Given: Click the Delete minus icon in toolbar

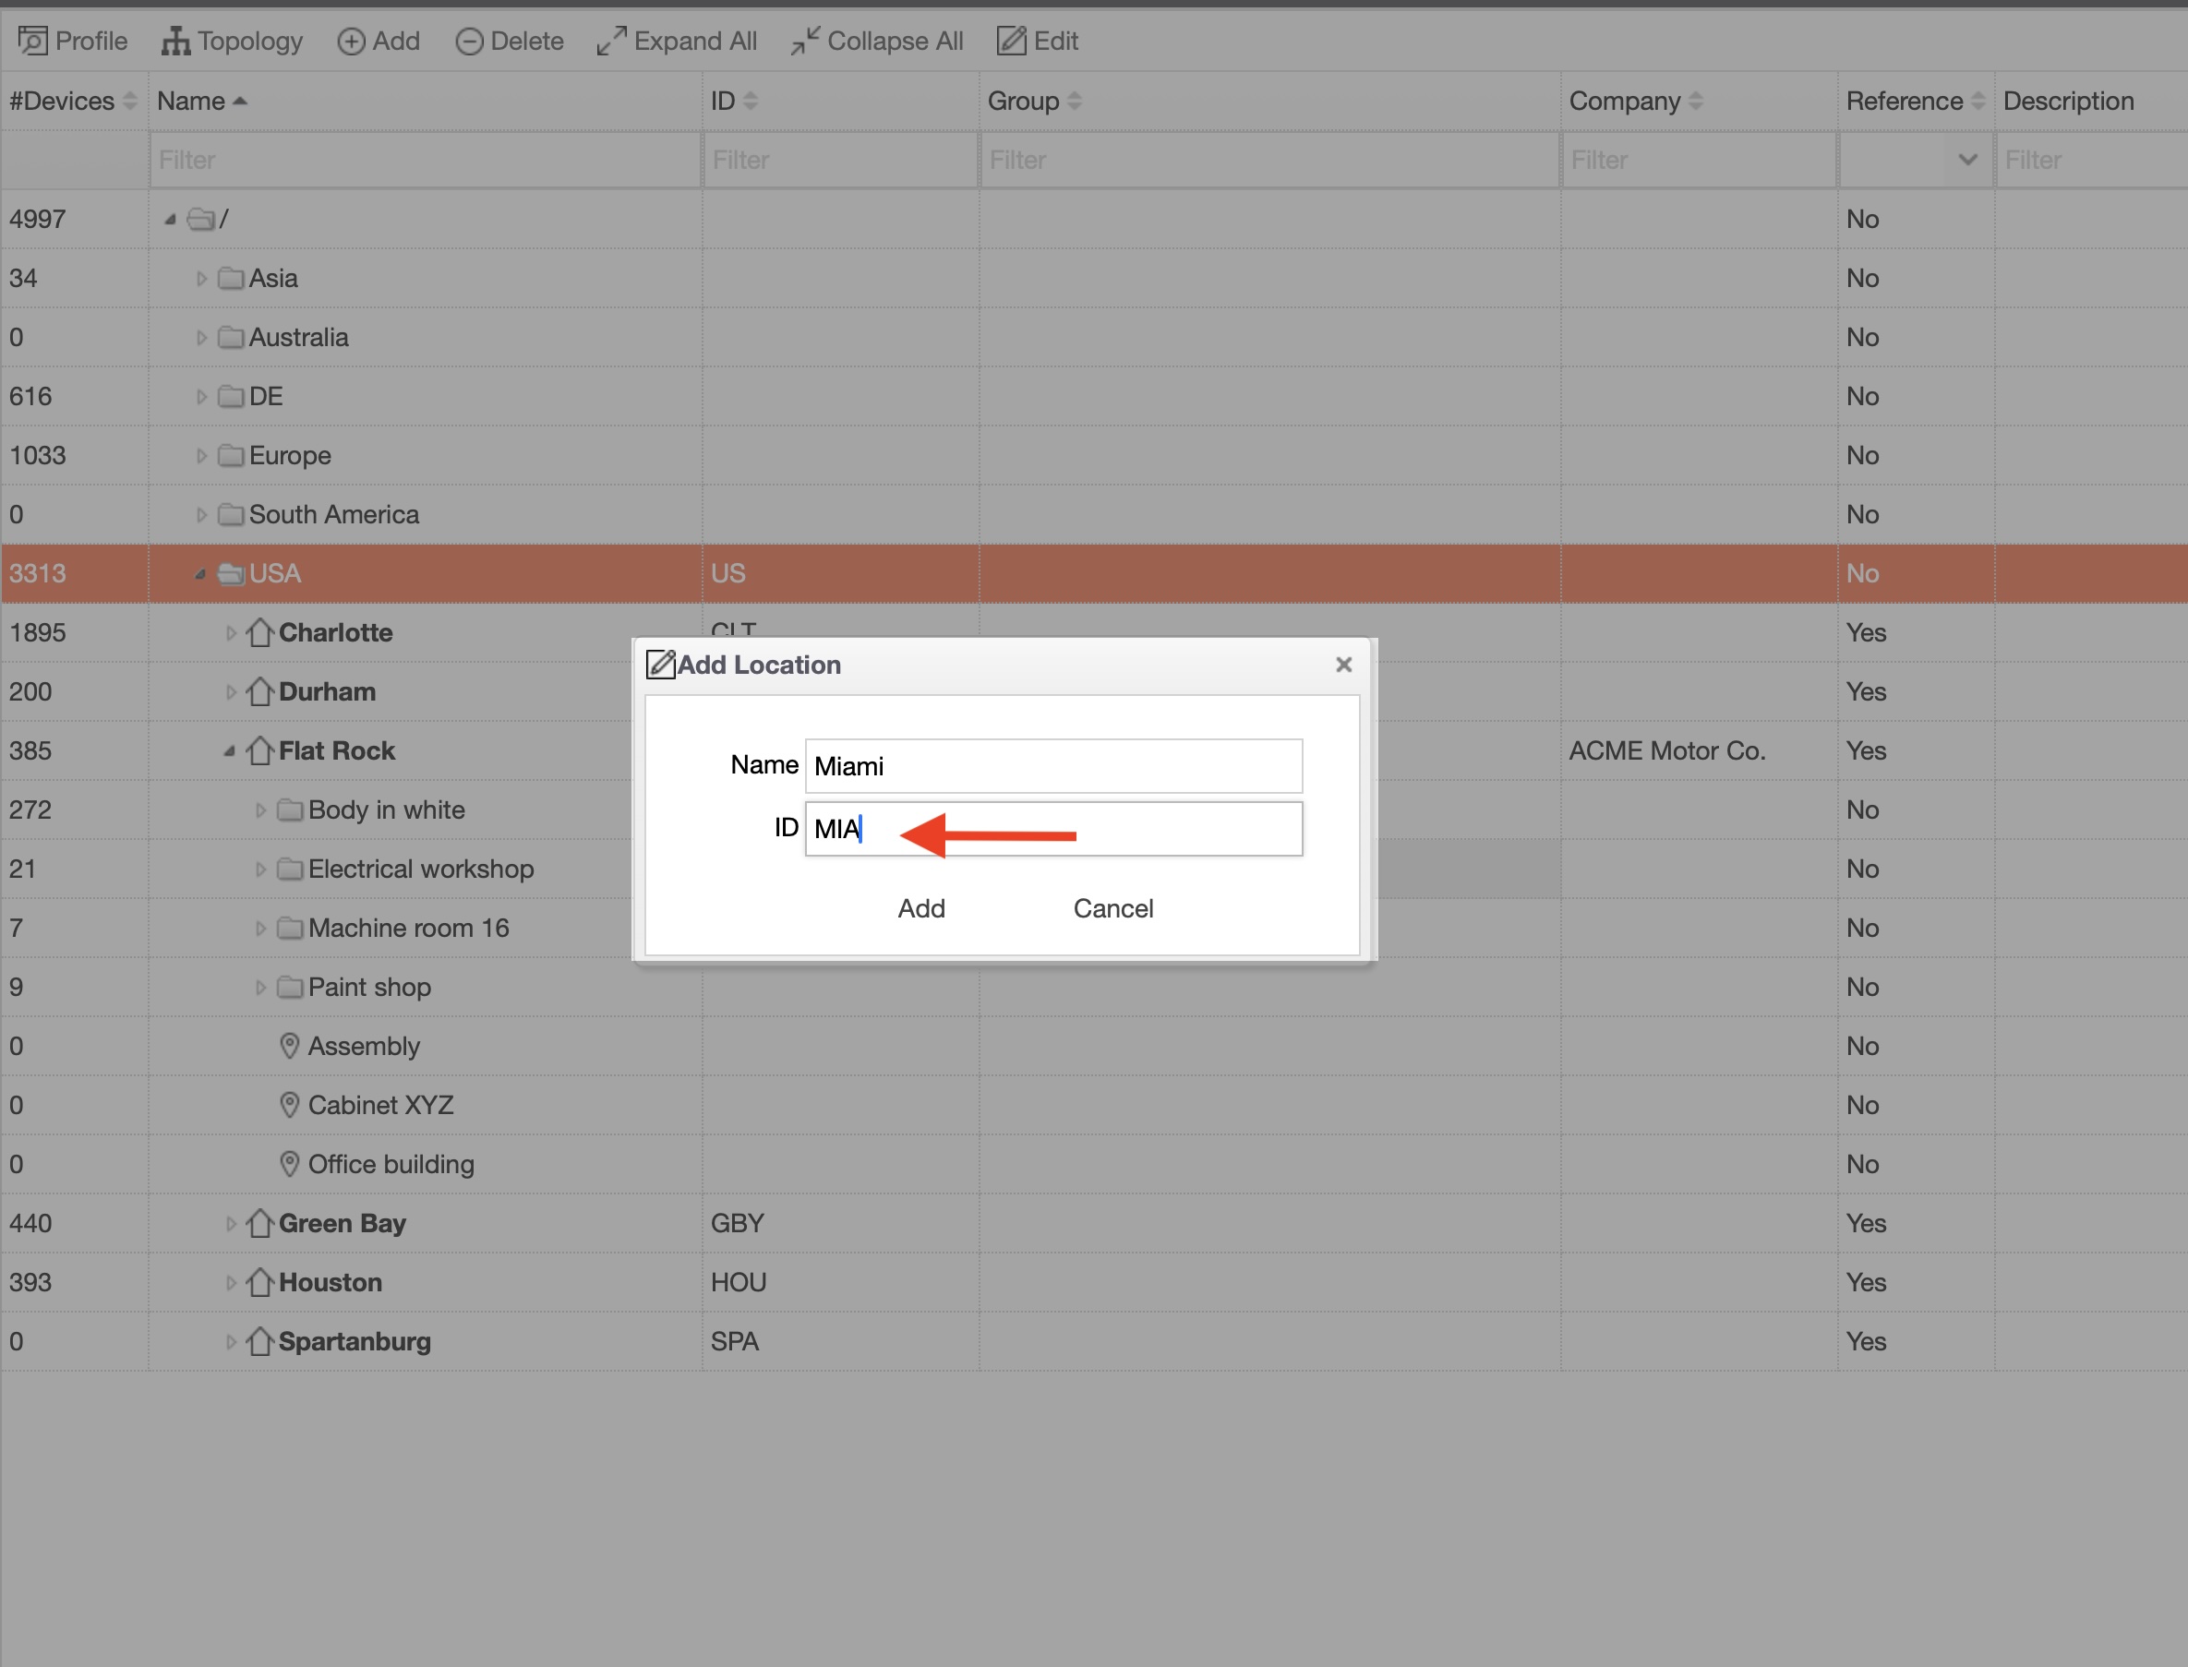Looking at the screenshot, I should [469, 41].
